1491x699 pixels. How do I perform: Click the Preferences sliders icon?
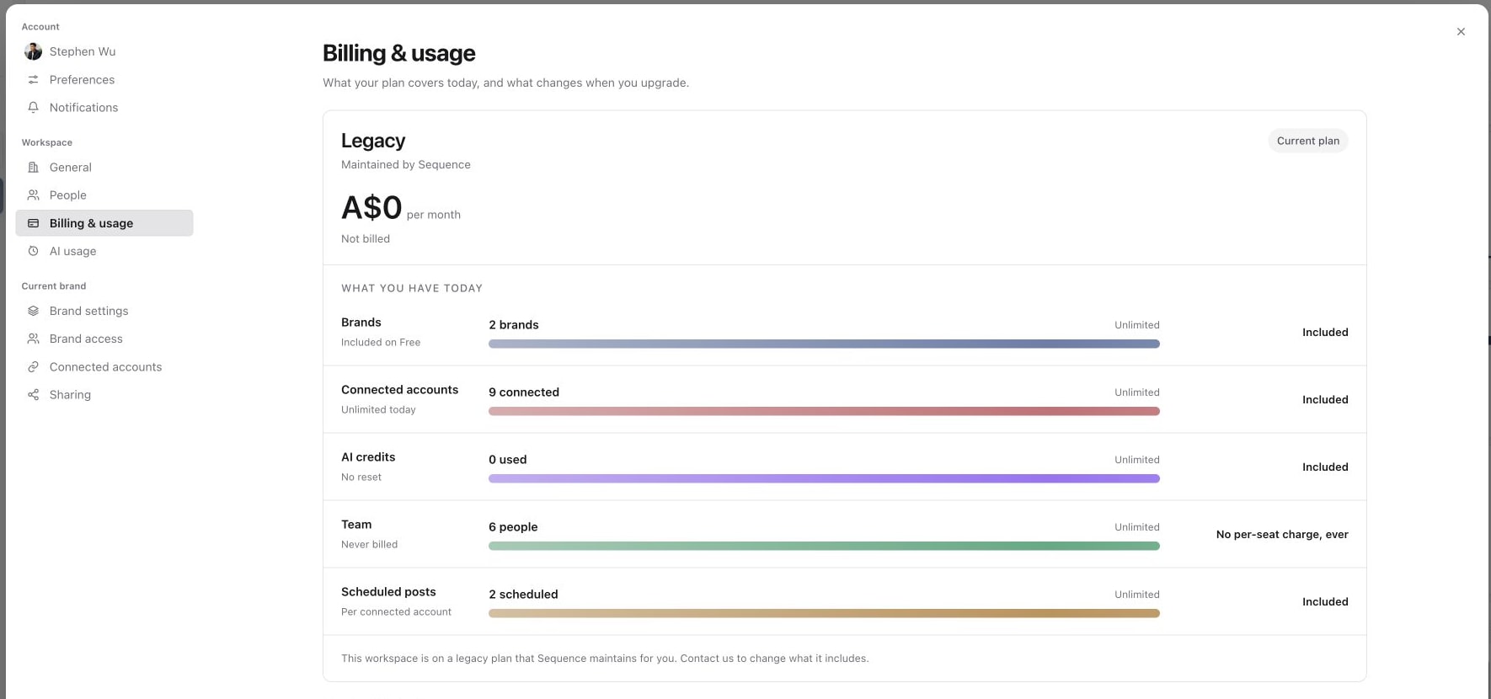(x=33, y=79)
